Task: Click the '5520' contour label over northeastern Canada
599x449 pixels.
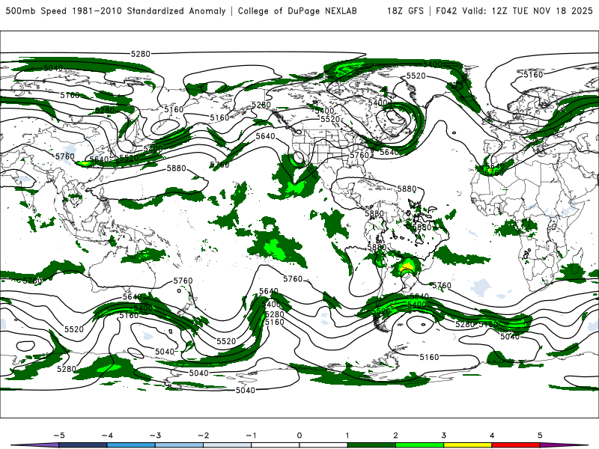Action: pos(416,76)
